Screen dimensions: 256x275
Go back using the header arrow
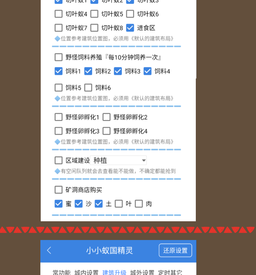pos(49,250)
